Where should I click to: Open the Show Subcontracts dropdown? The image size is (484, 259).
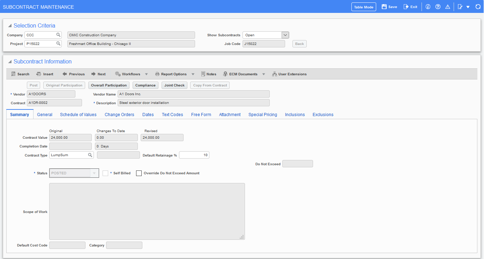tap(285, 35)
